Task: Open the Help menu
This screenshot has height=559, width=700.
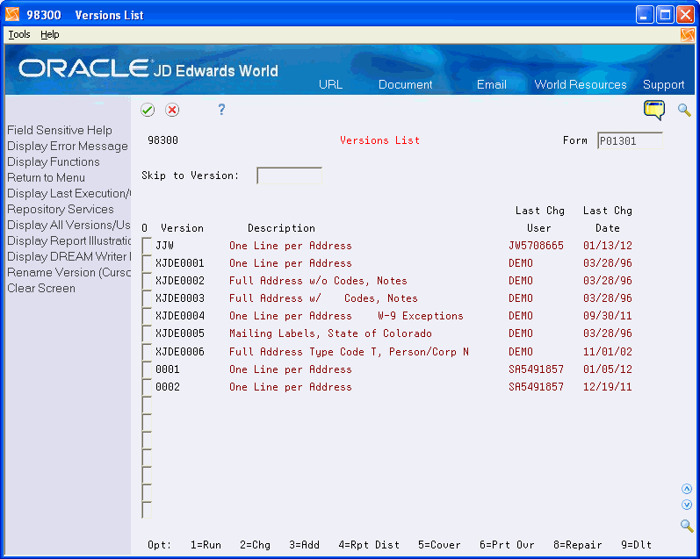Action: [49, 34]
